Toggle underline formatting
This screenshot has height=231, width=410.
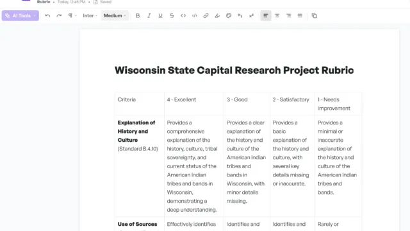[x=160, y=15]
